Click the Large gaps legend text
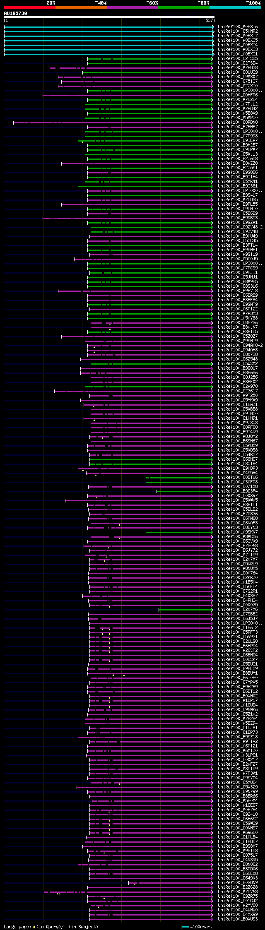Viewport: 265px width, 930px height. pyautogui.click(x=51, y=927)
